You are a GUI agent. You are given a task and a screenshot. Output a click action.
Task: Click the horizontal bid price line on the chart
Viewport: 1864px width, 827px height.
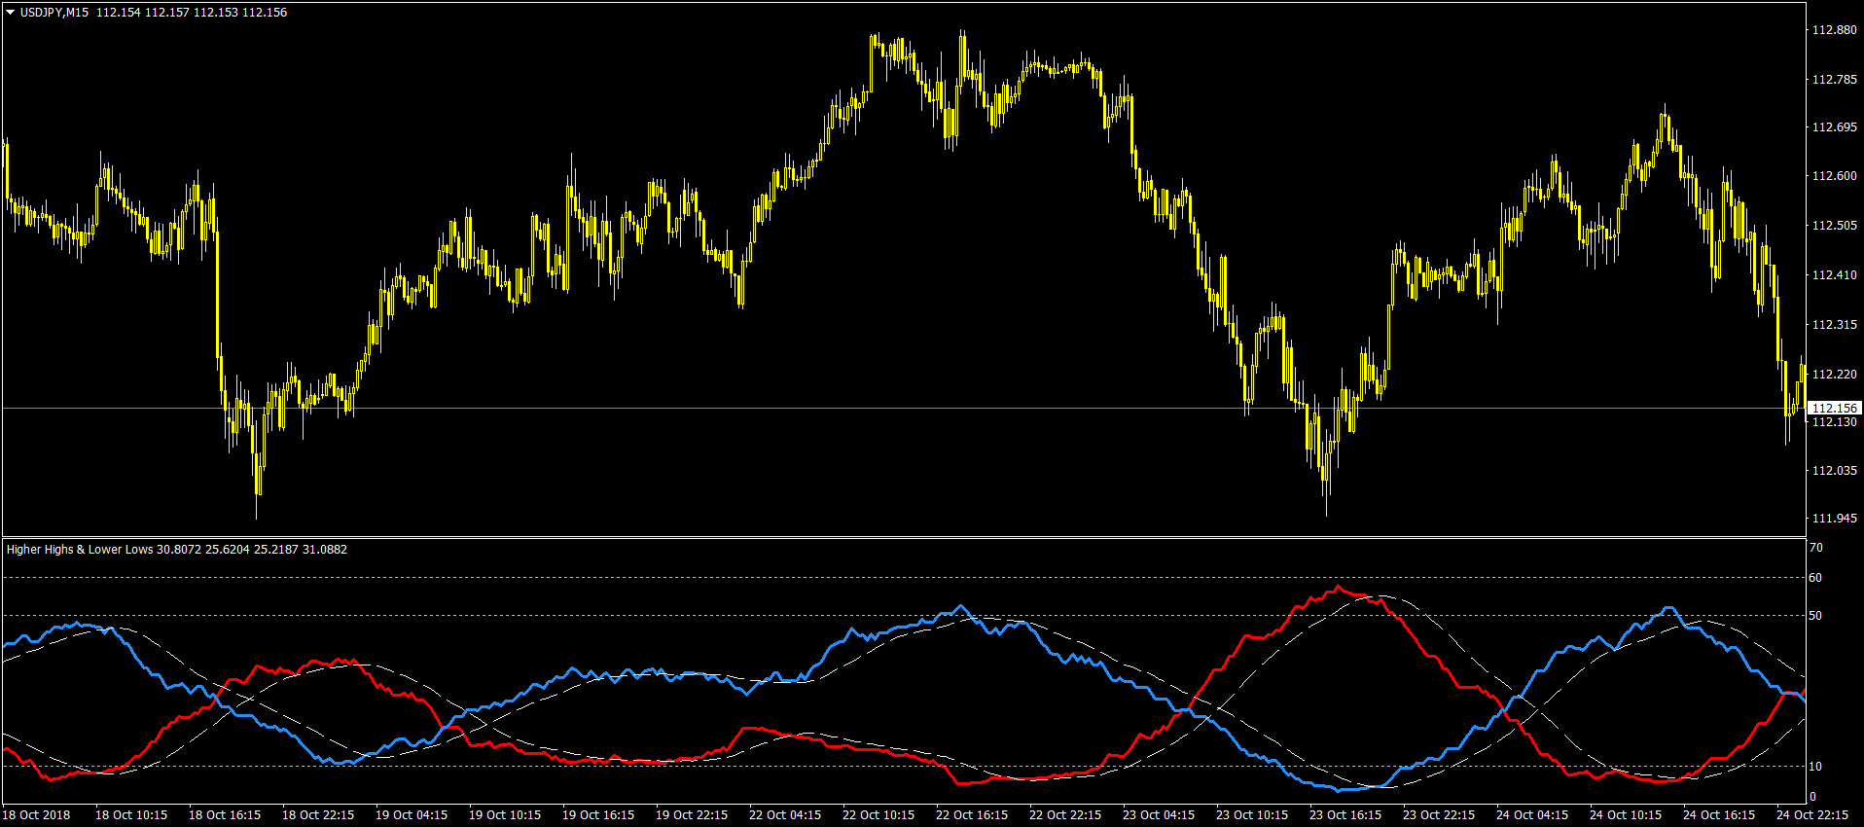tap(903, 409)
